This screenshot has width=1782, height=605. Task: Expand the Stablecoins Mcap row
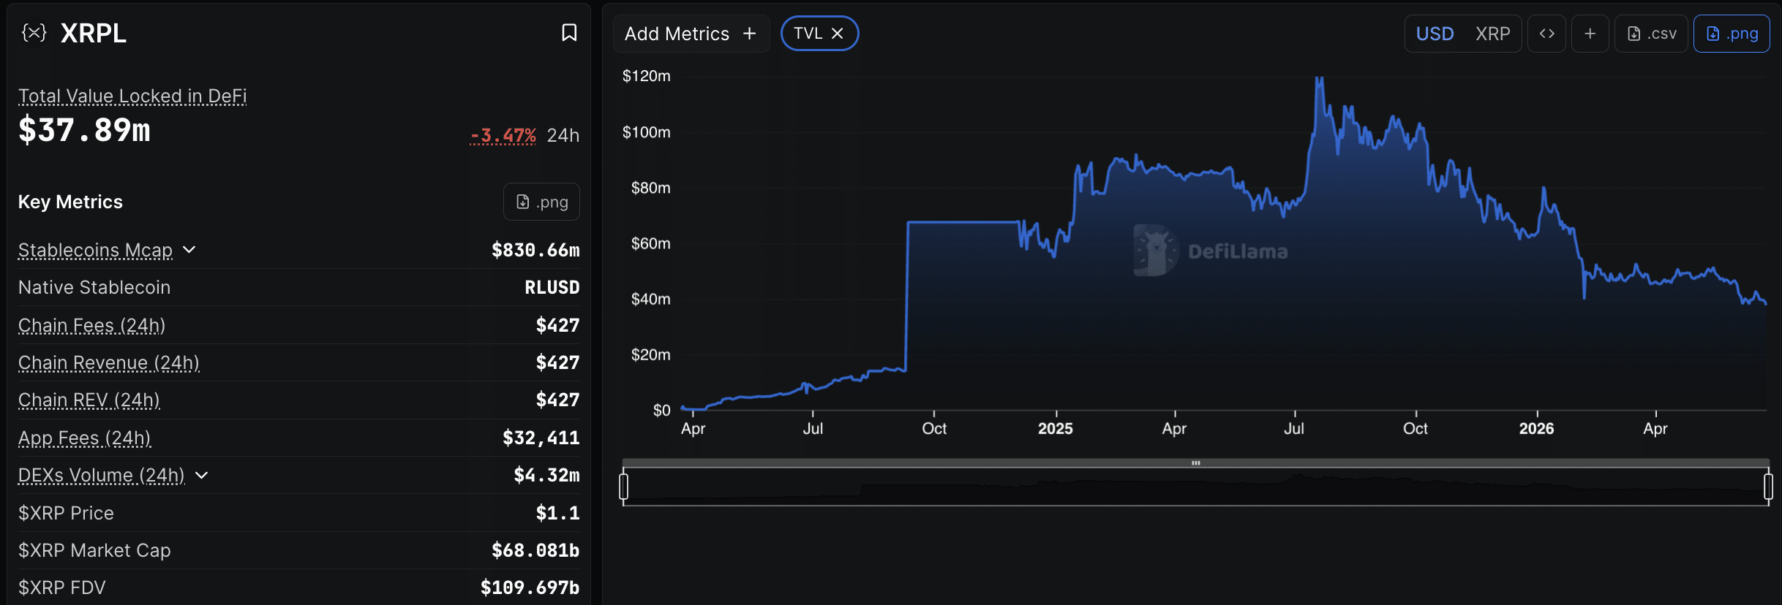click(189, 250)
